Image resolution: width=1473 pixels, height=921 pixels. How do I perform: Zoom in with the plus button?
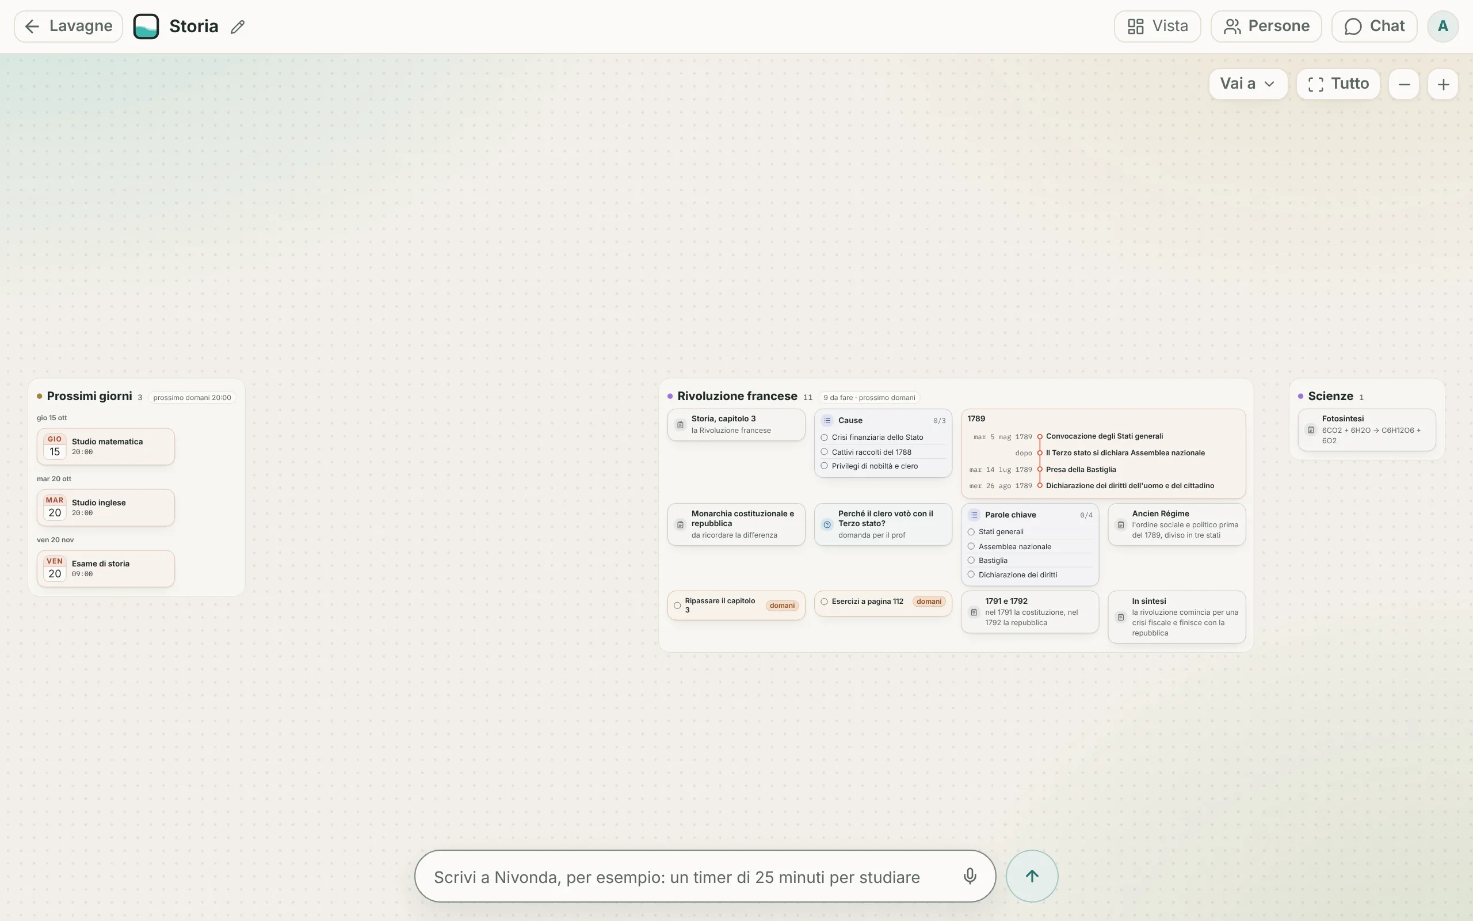point(1443,84)
